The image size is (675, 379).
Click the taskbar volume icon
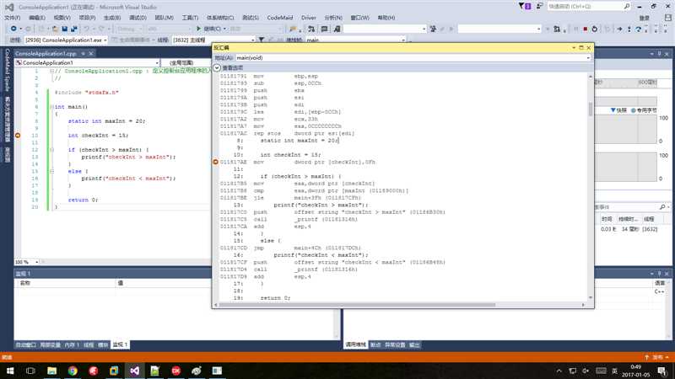pyautogui.click(x=586, y=371)
